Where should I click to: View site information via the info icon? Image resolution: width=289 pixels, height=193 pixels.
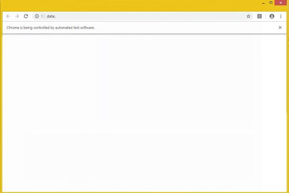pyautogui.click(x=37, y=16)
